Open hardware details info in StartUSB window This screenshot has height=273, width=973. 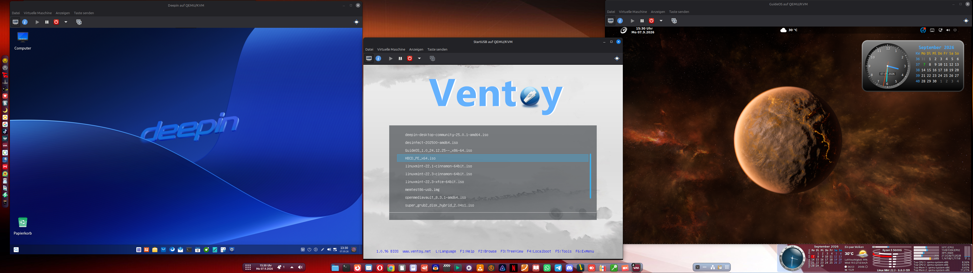pos(379,58)
